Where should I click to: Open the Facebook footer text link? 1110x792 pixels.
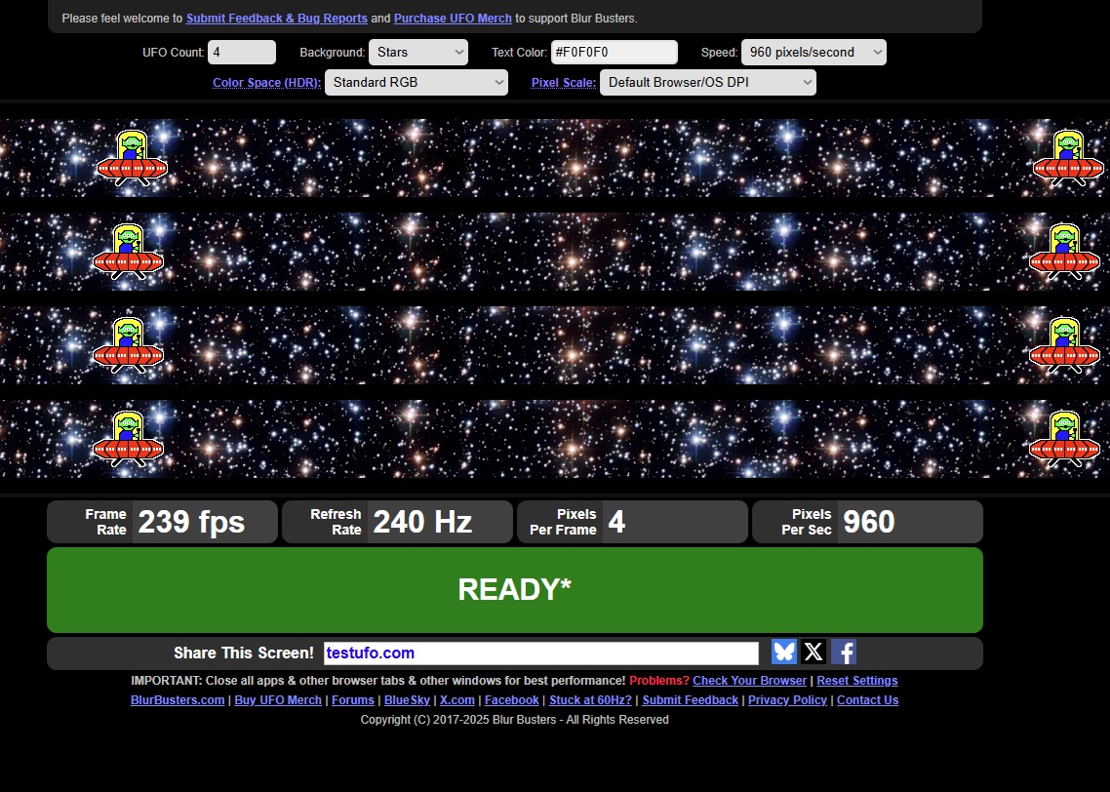pos(512,700)
